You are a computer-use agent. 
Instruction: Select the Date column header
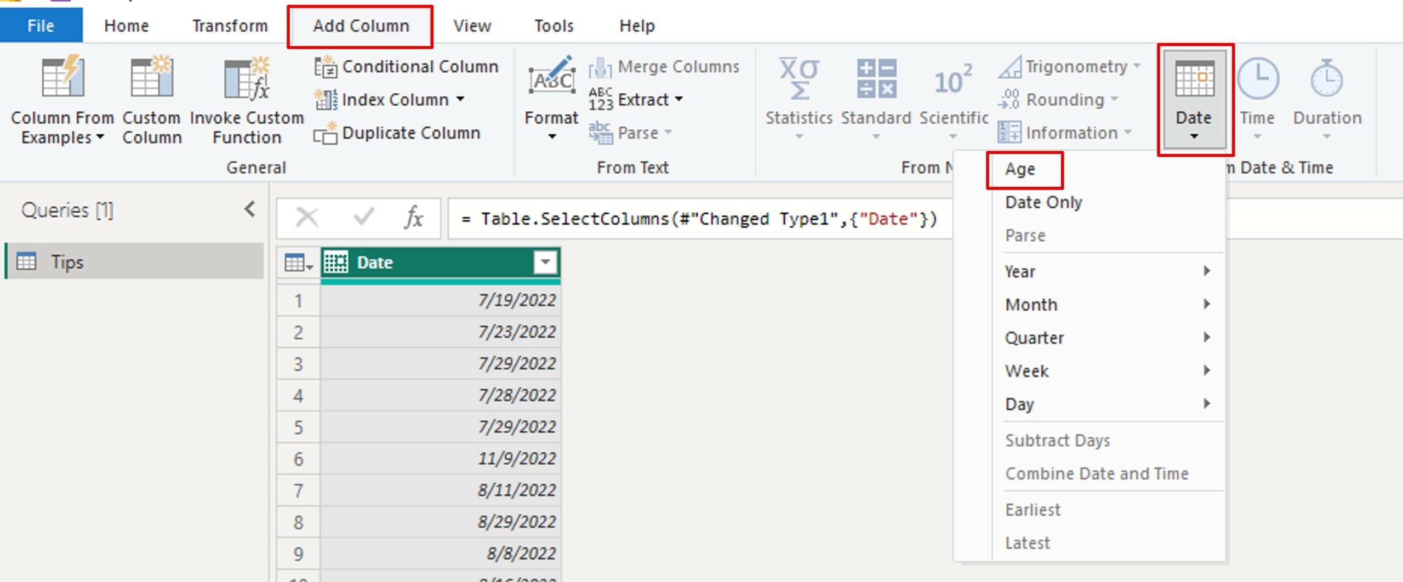(x=441, y=263)
